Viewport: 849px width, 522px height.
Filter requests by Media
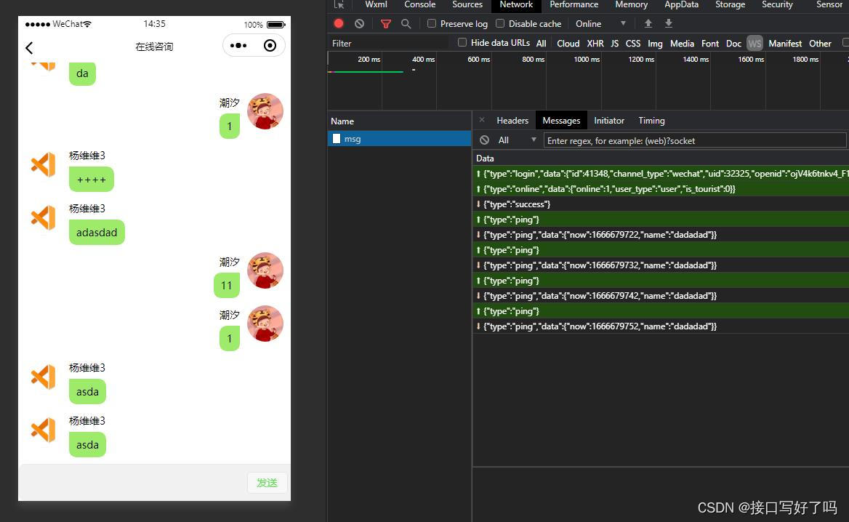tap(682, 44)
